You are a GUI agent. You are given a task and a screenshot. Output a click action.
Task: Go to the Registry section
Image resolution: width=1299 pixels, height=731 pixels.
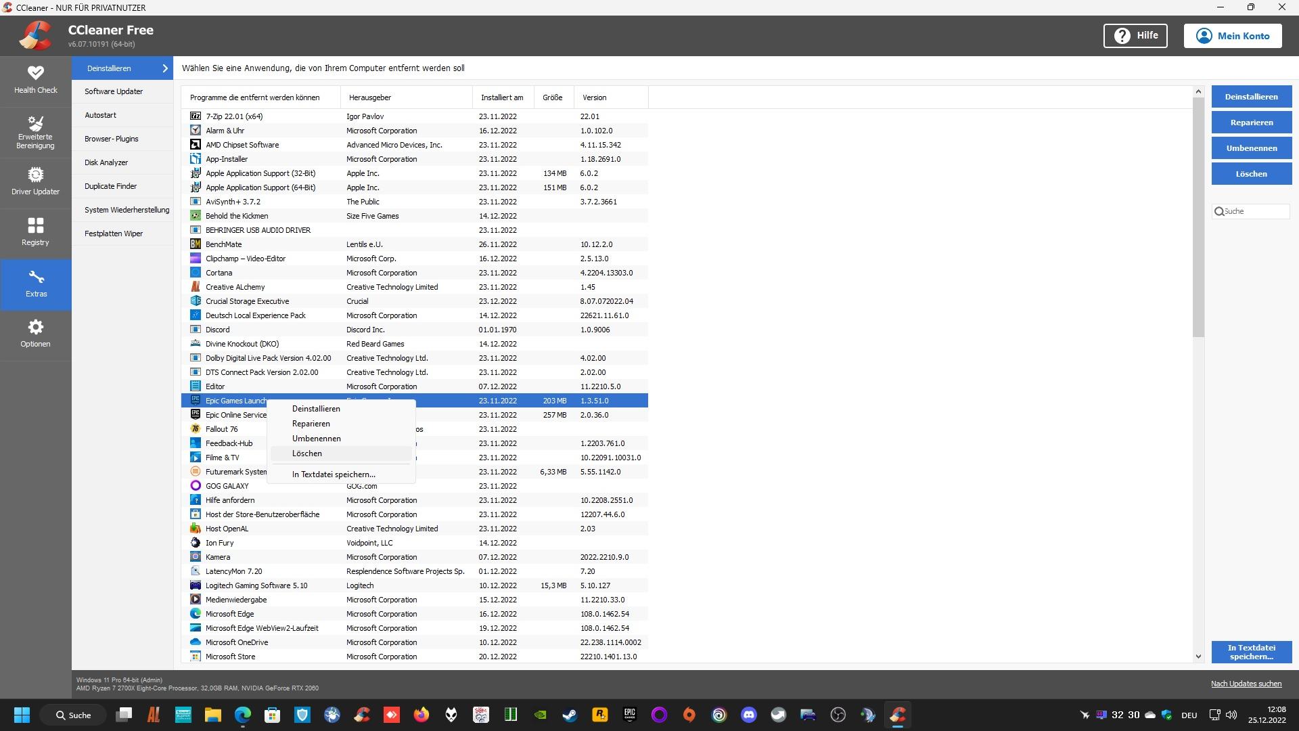tap(35, 231)
